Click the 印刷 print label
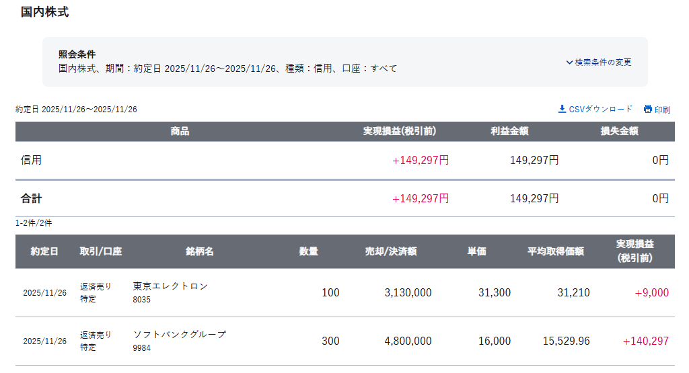The image size is (689, 373). [662, 110]
